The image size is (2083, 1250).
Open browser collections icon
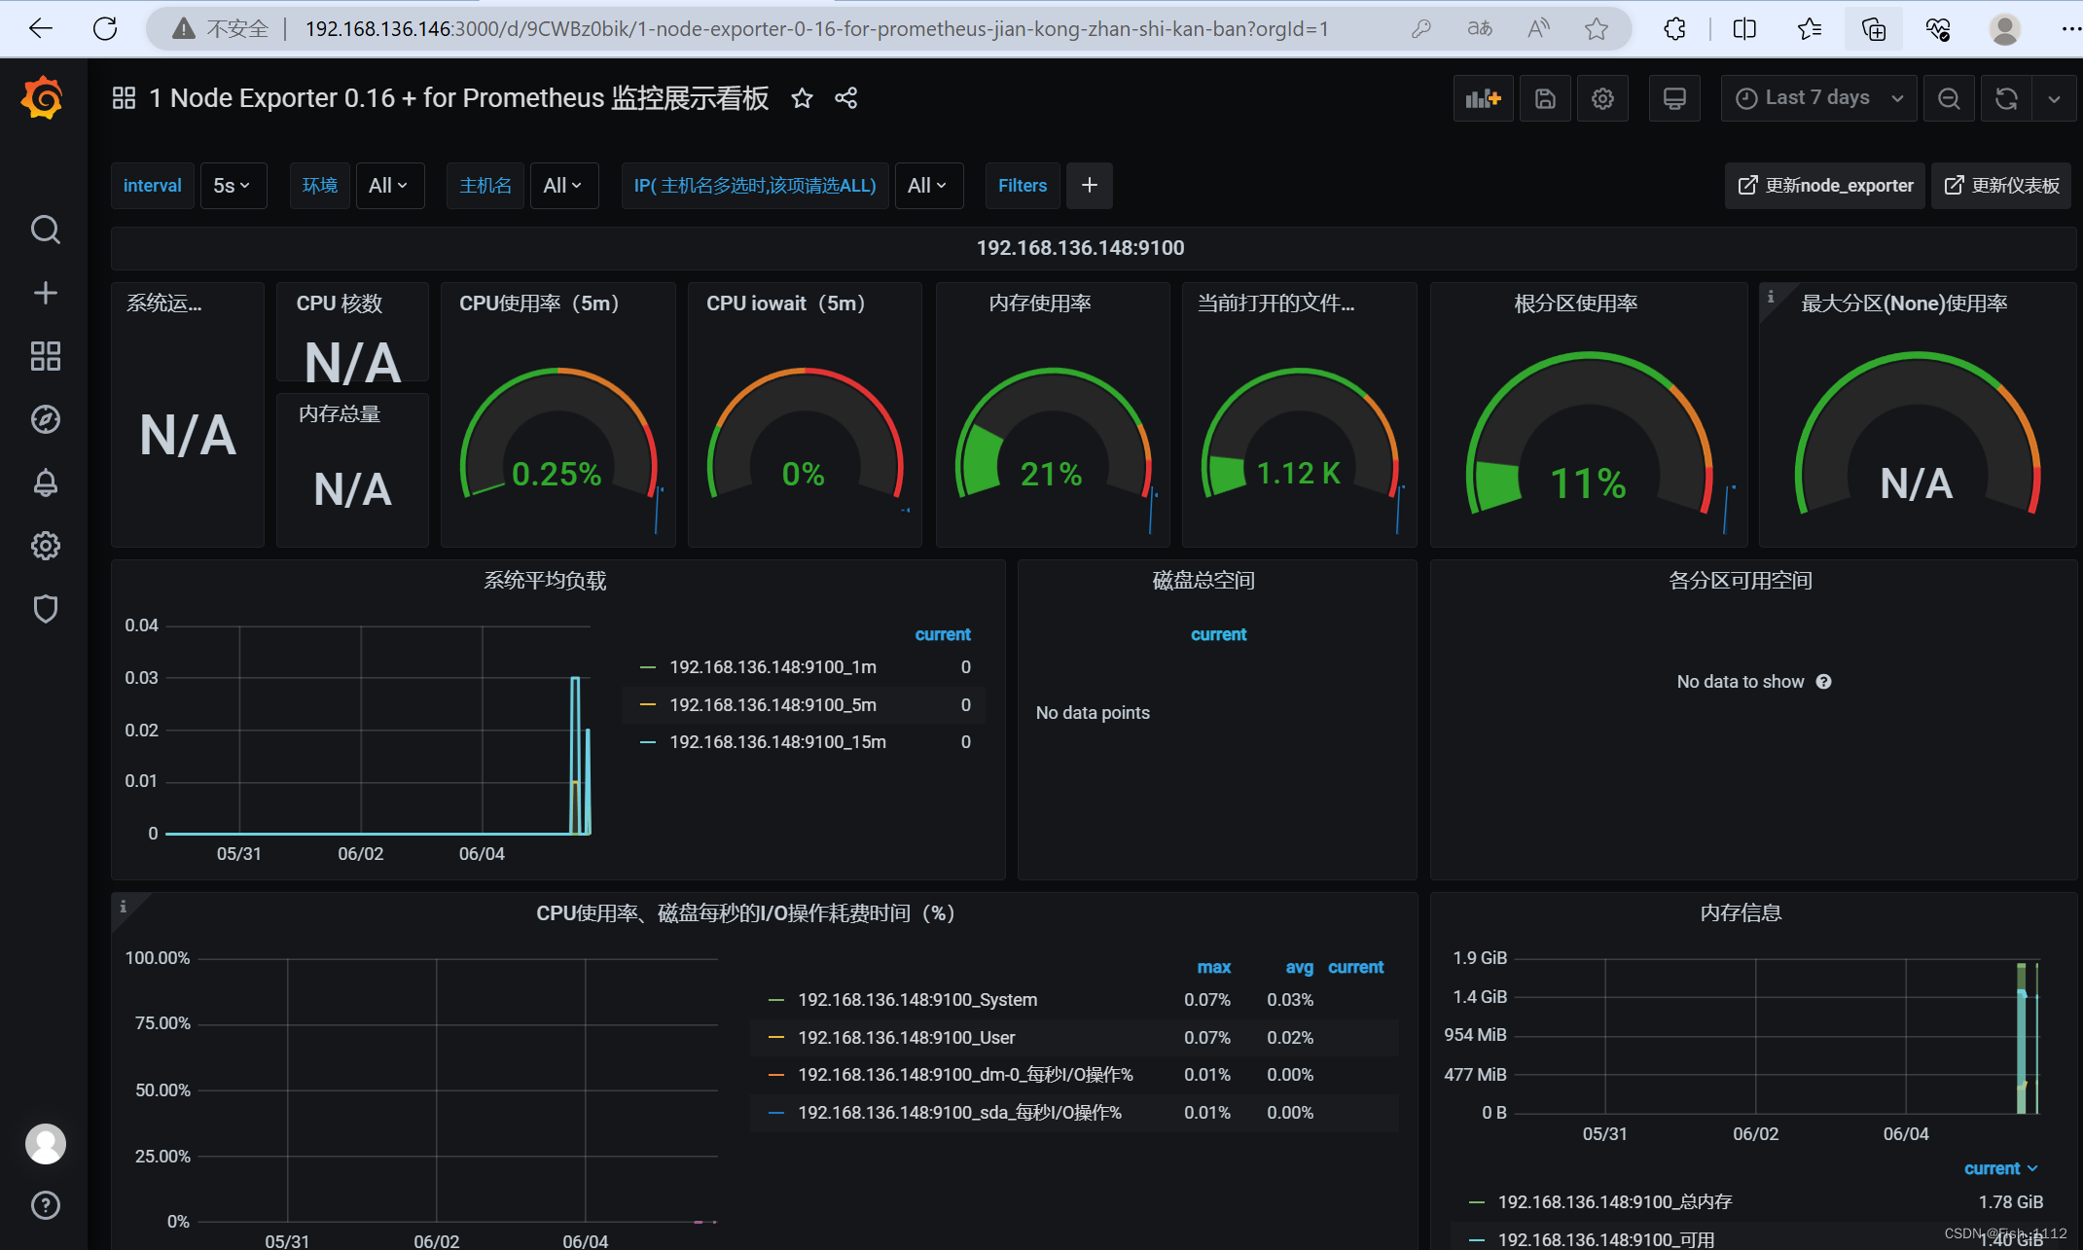pos(1873,28)
